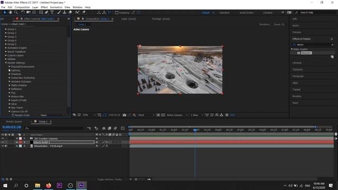Select the Brush tool
The width and height of the screenshot is (338, 190).
point(59,13)
